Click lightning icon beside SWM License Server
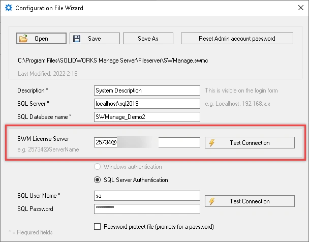The width and height of the screenshot is (309, 242). coord(212,143)
